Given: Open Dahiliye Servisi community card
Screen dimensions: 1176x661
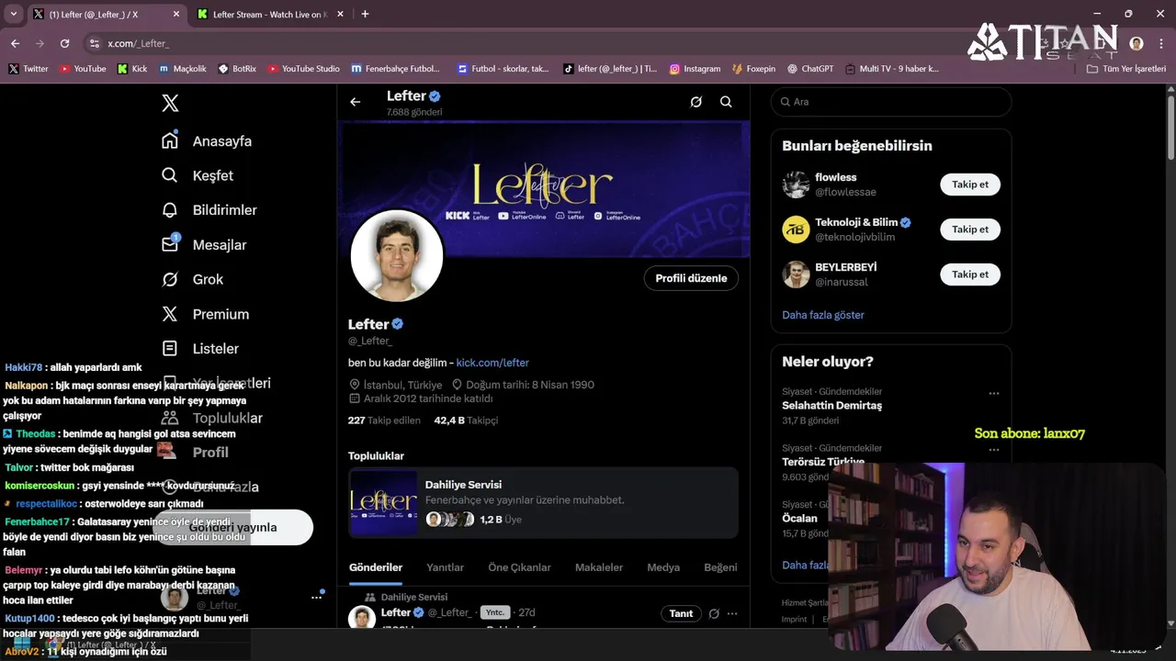Looking at the screenshot, I should [543, 502].
